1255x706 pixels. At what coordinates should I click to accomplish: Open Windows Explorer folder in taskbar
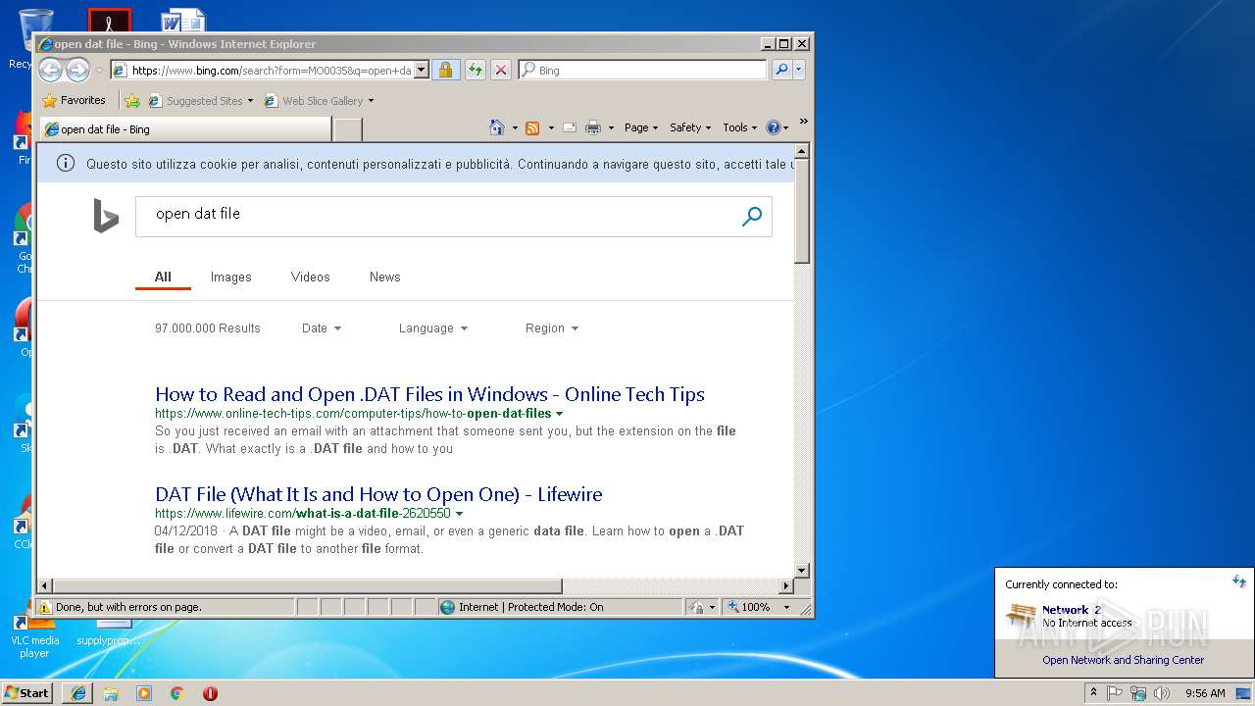coord(111,693)
